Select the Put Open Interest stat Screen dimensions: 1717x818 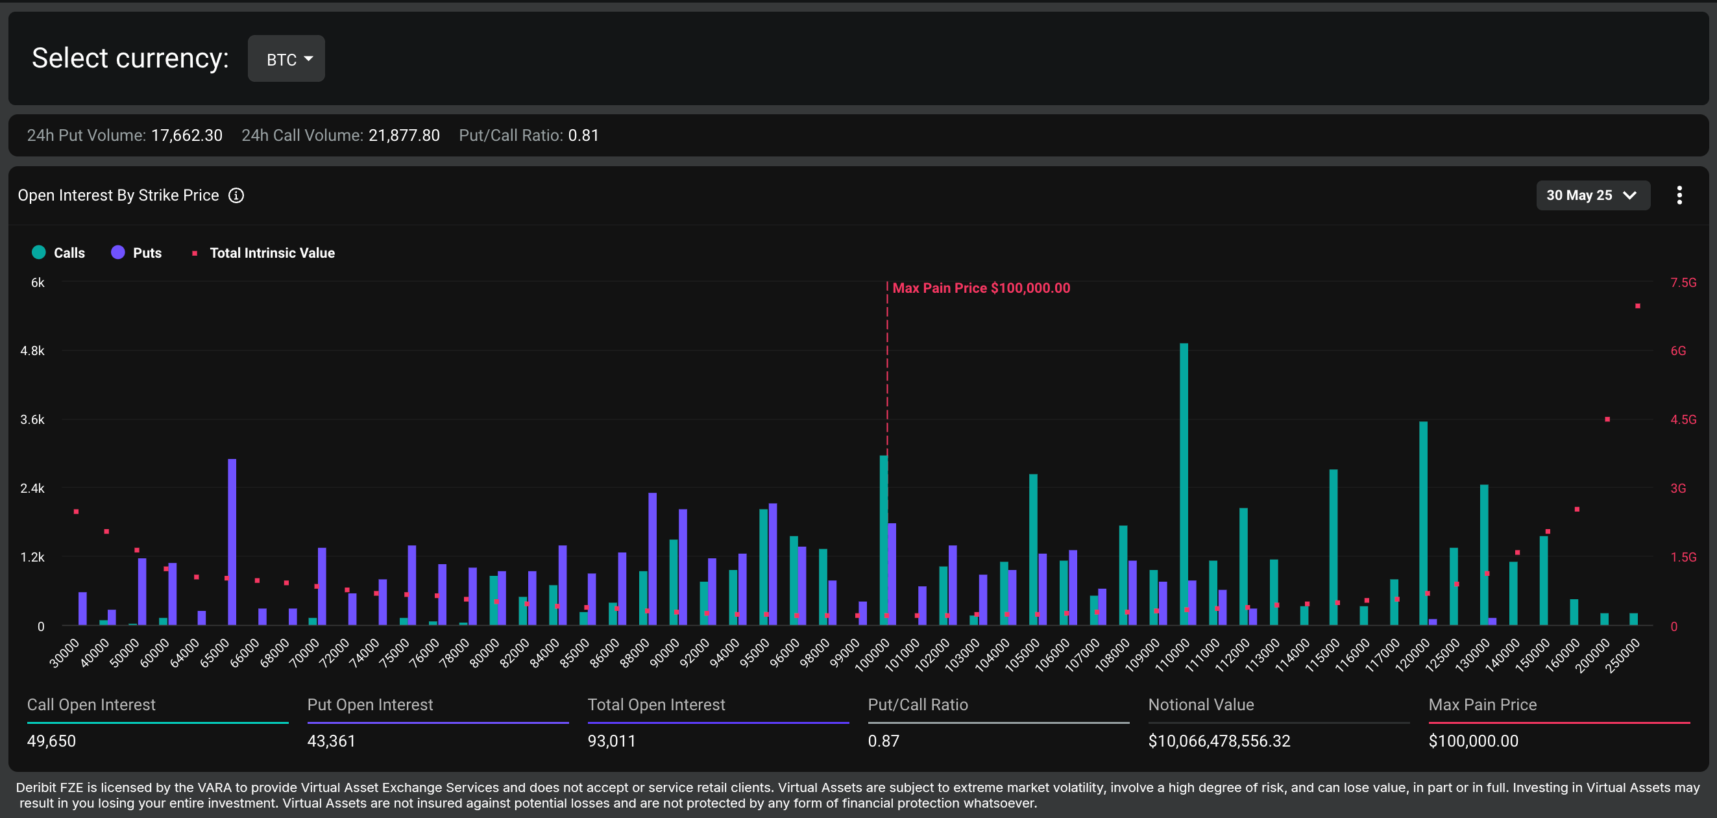[x=370, y=704]
